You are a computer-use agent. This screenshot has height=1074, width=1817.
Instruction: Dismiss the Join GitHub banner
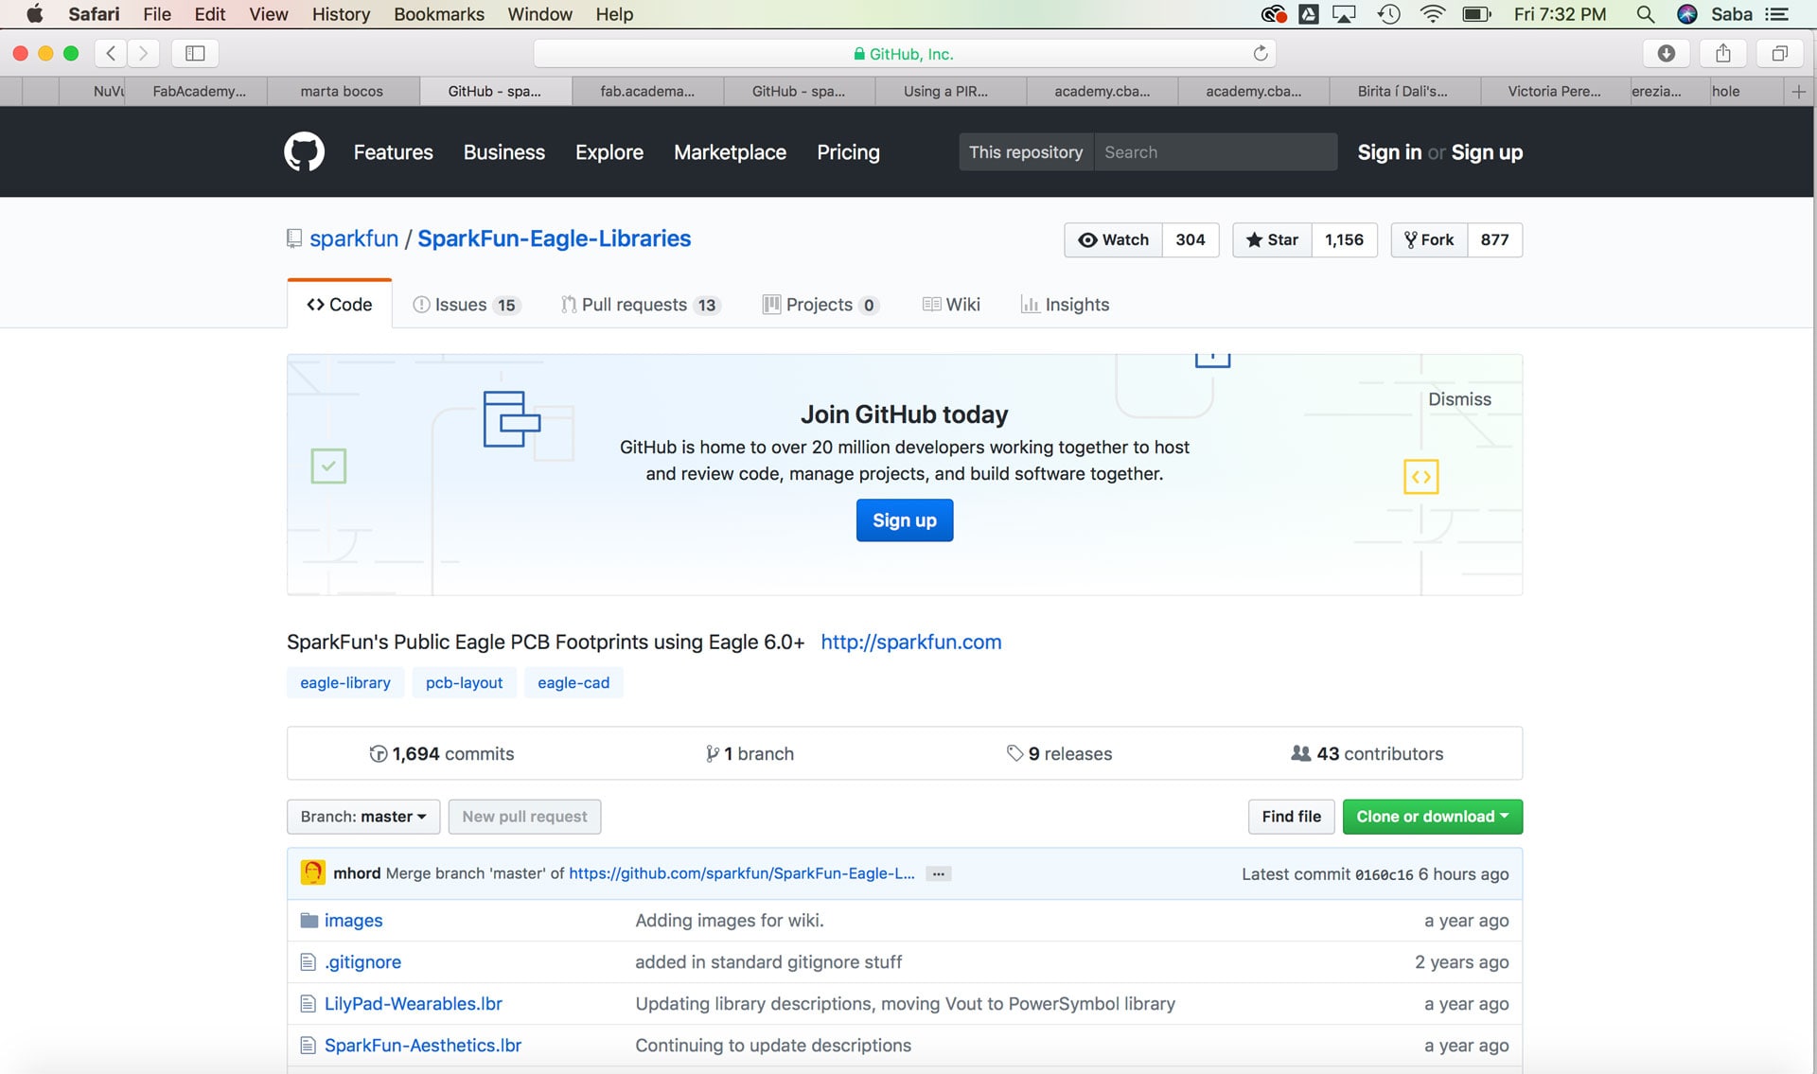click(1459, 399)
